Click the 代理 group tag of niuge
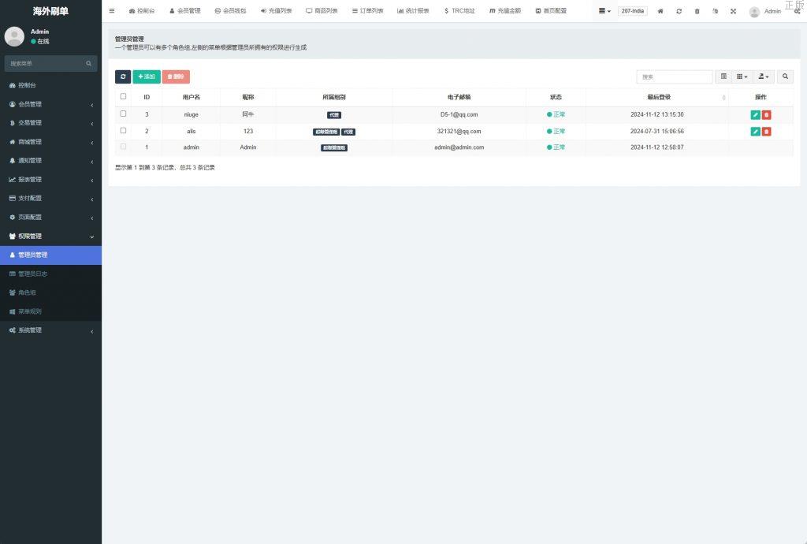Image resolution: width=807 pixels, height=544 pixels. point(334,115)
